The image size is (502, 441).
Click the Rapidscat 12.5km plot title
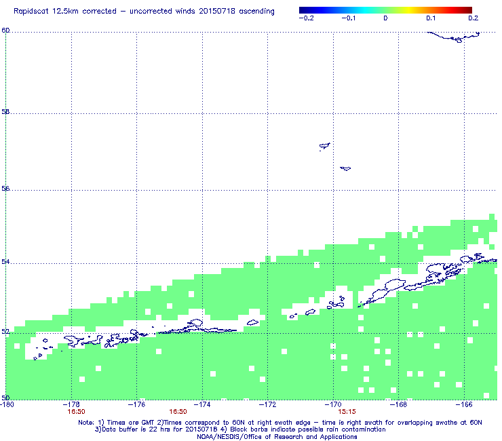click(144, 12)
